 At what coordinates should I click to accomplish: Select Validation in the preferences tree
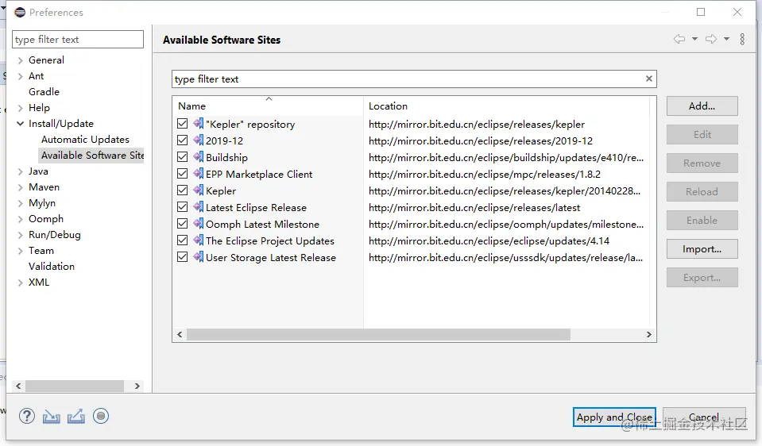(52, 267)
